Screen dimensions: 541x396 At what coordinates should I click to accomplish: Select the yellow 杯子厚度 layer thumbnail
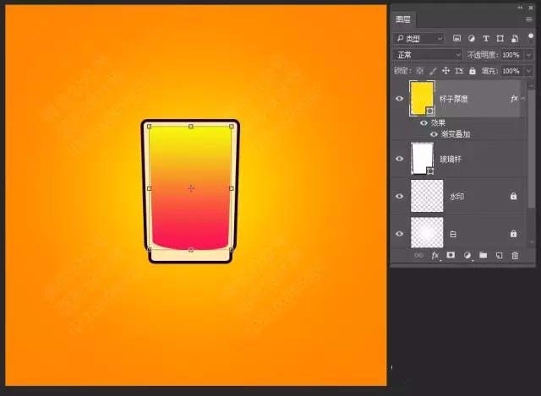422,98
